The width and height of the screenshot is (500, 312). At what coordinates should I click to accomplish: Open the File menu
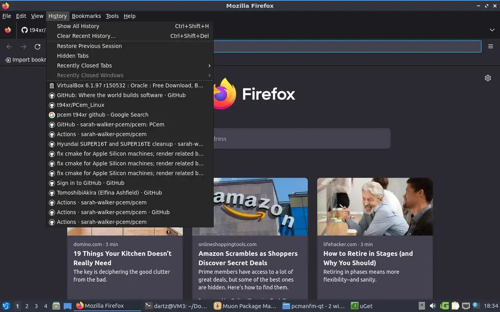click(7, 16)
